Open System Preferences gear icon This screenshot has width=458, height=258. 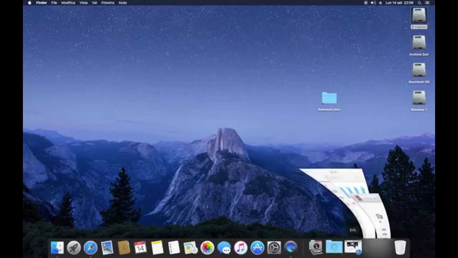(274, 248)
